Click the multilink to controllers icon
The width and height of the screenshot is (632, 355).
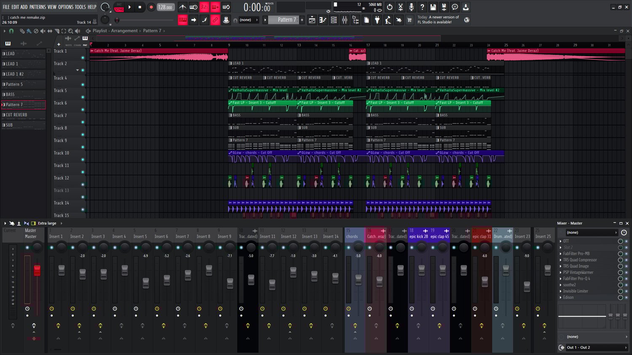(x=215, y=20)
